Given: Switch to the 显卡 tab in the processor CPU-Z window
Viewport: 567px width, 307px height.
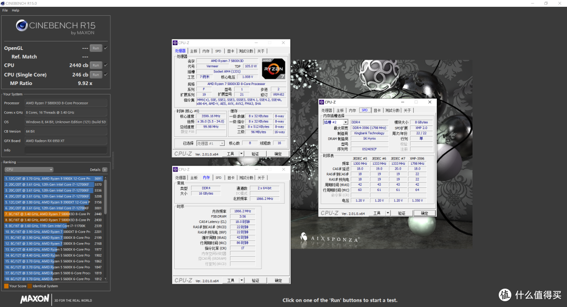Looking at the screenshot, I should [x=230, y=51].
